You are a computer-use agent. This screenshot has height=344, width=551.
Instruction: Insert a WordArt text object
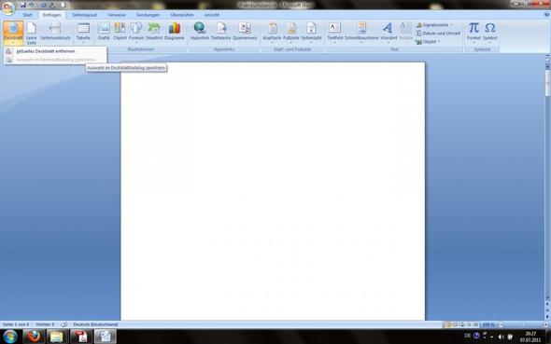[x=389, y=32]
